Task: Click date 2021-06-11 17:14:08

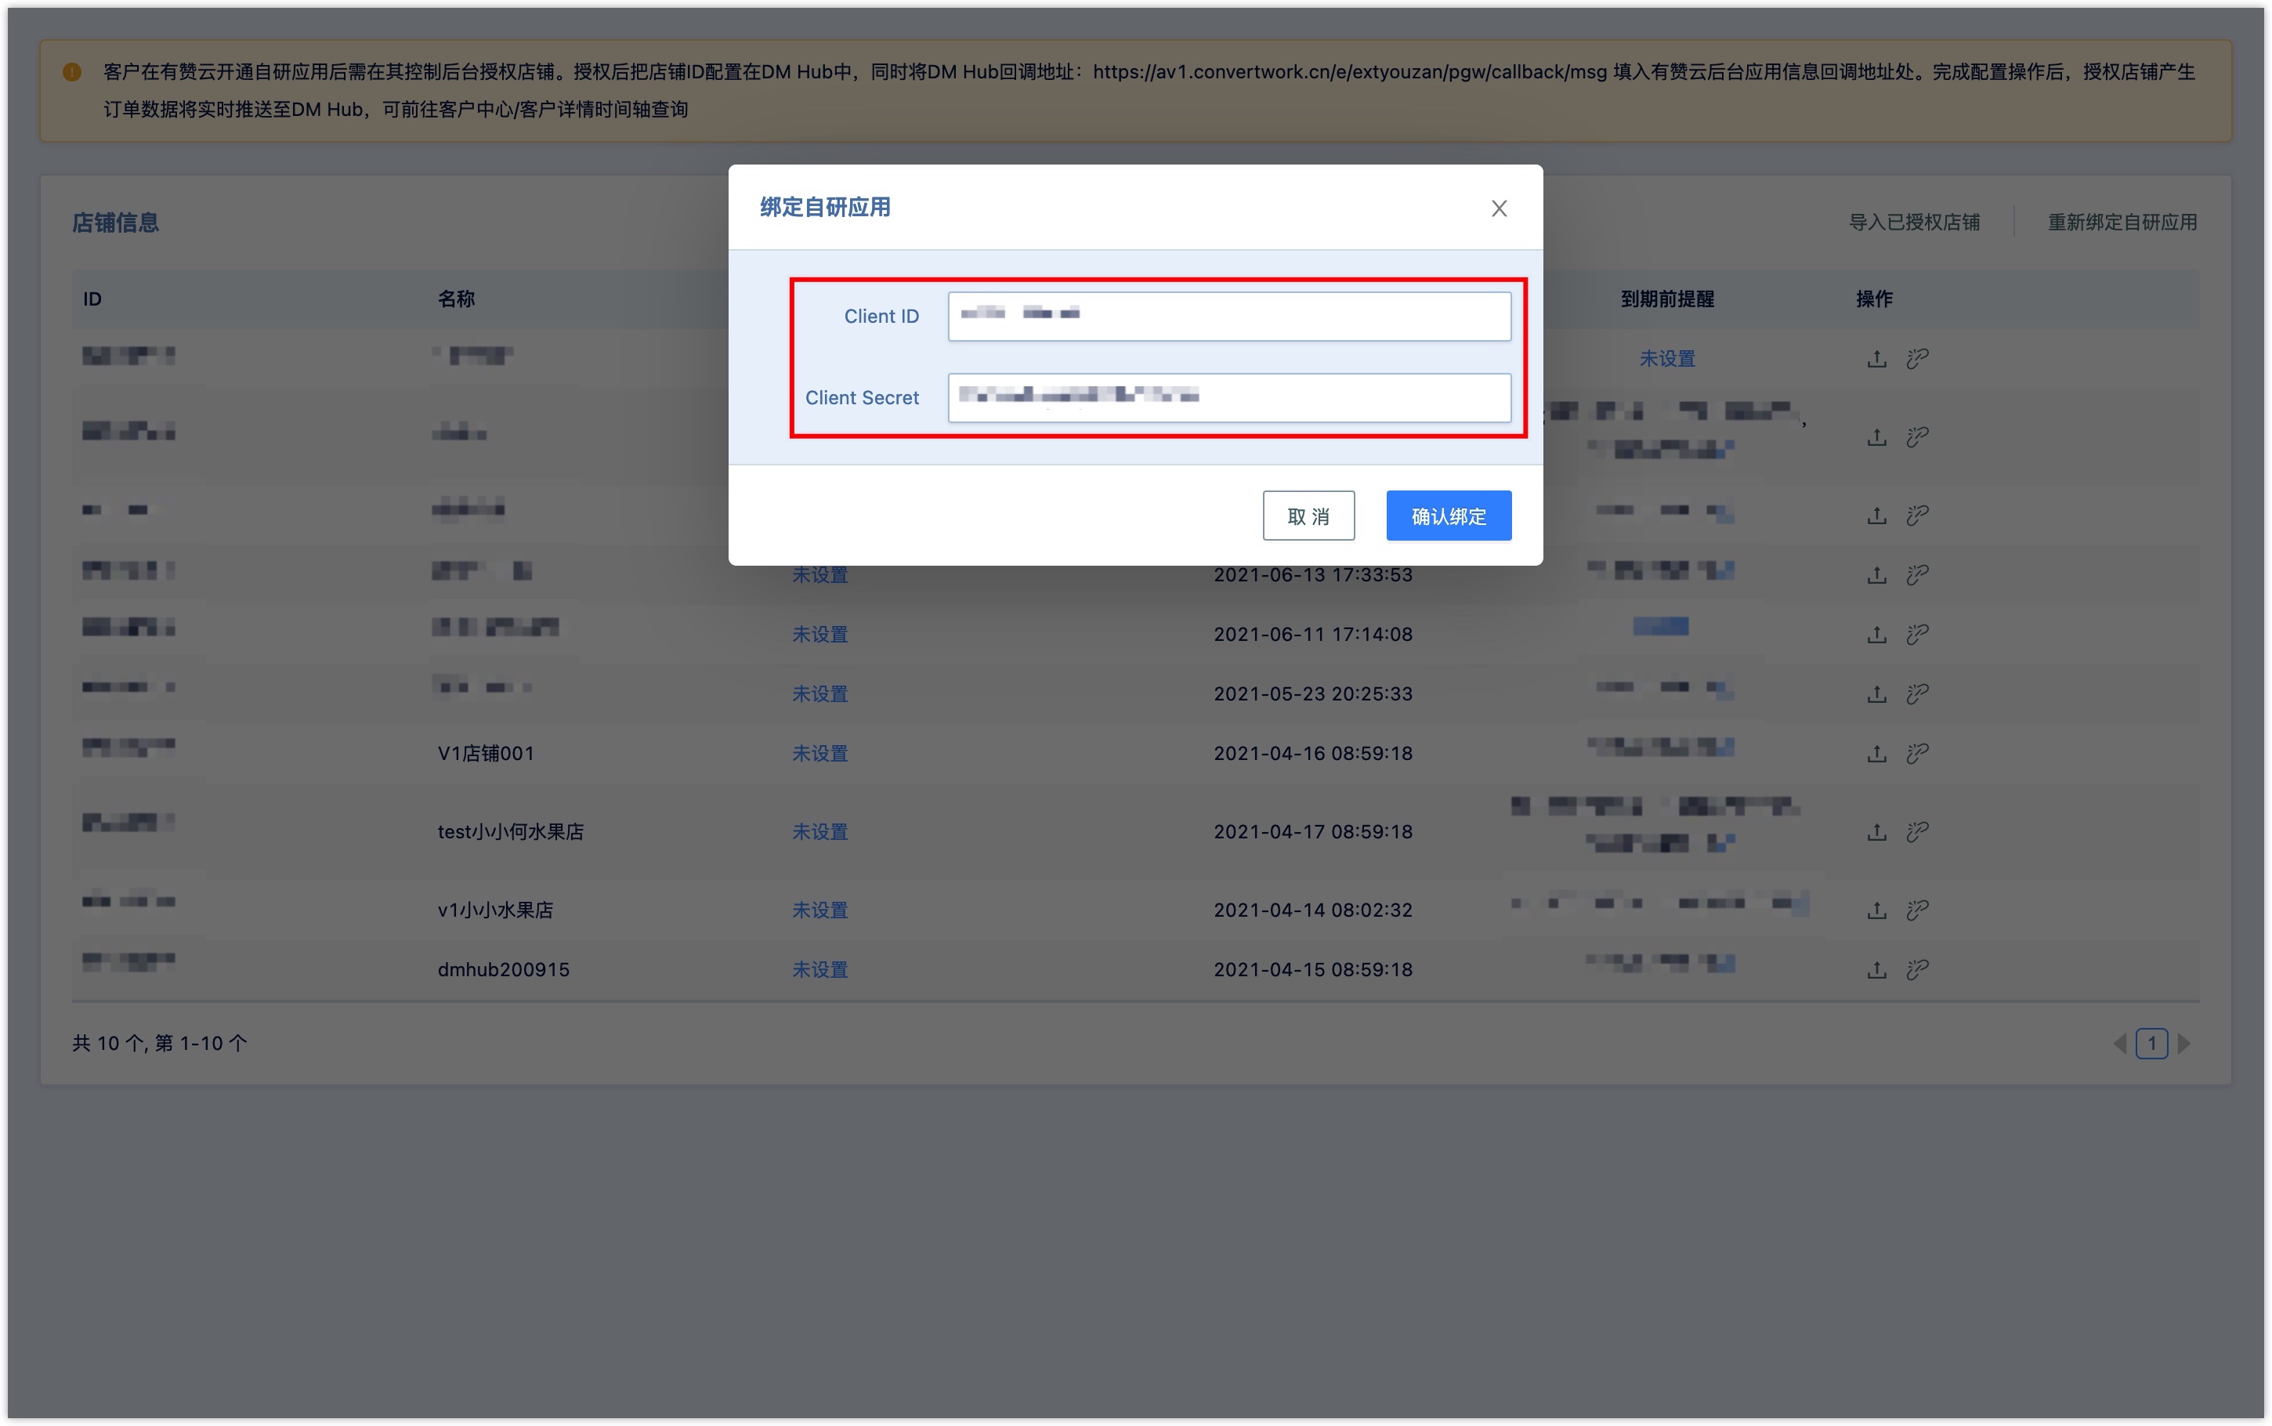Action: click(x=1312, y=634)
